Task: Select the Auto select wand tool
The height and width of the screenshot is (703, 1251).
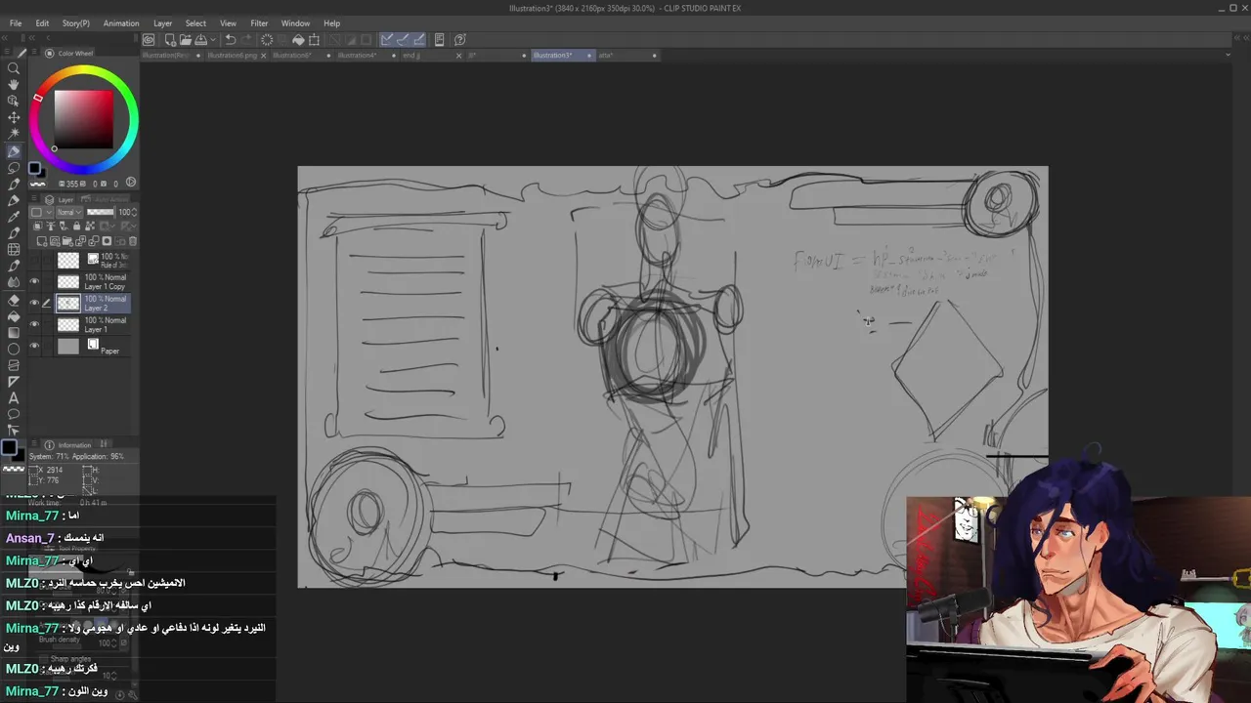Action: 14,135
